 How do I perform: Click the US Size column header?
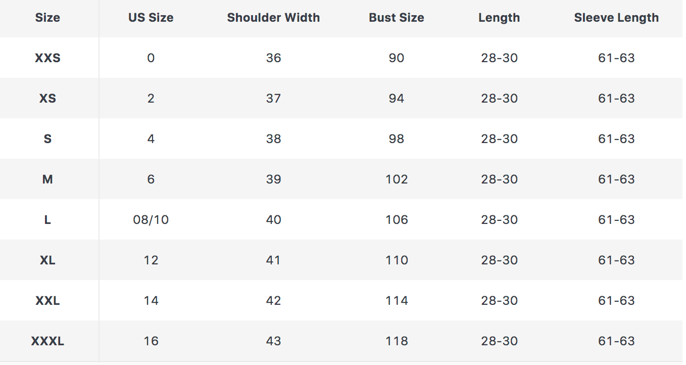[x=151, y=18]
